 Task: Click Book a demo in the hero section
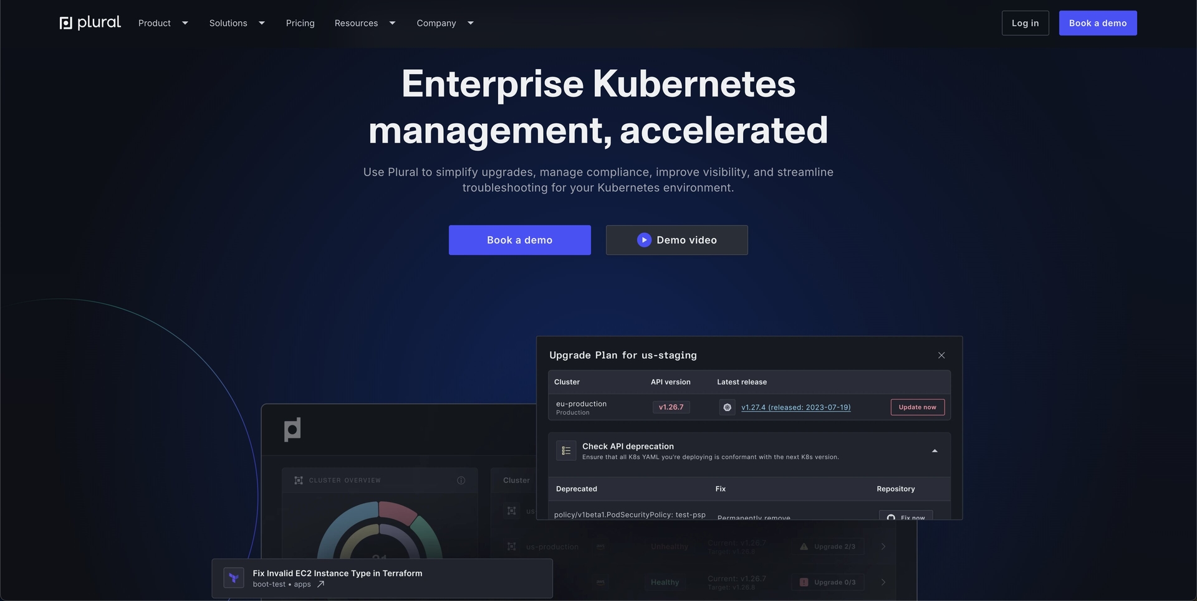519,240
